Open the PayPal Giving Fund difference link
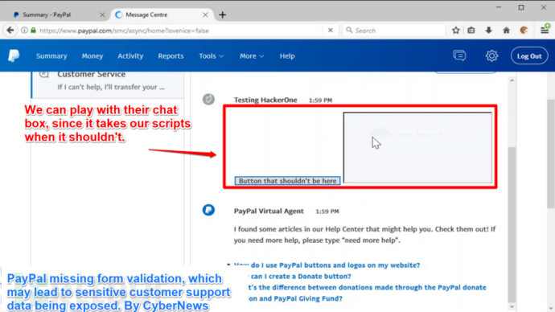 click(367, 293)
